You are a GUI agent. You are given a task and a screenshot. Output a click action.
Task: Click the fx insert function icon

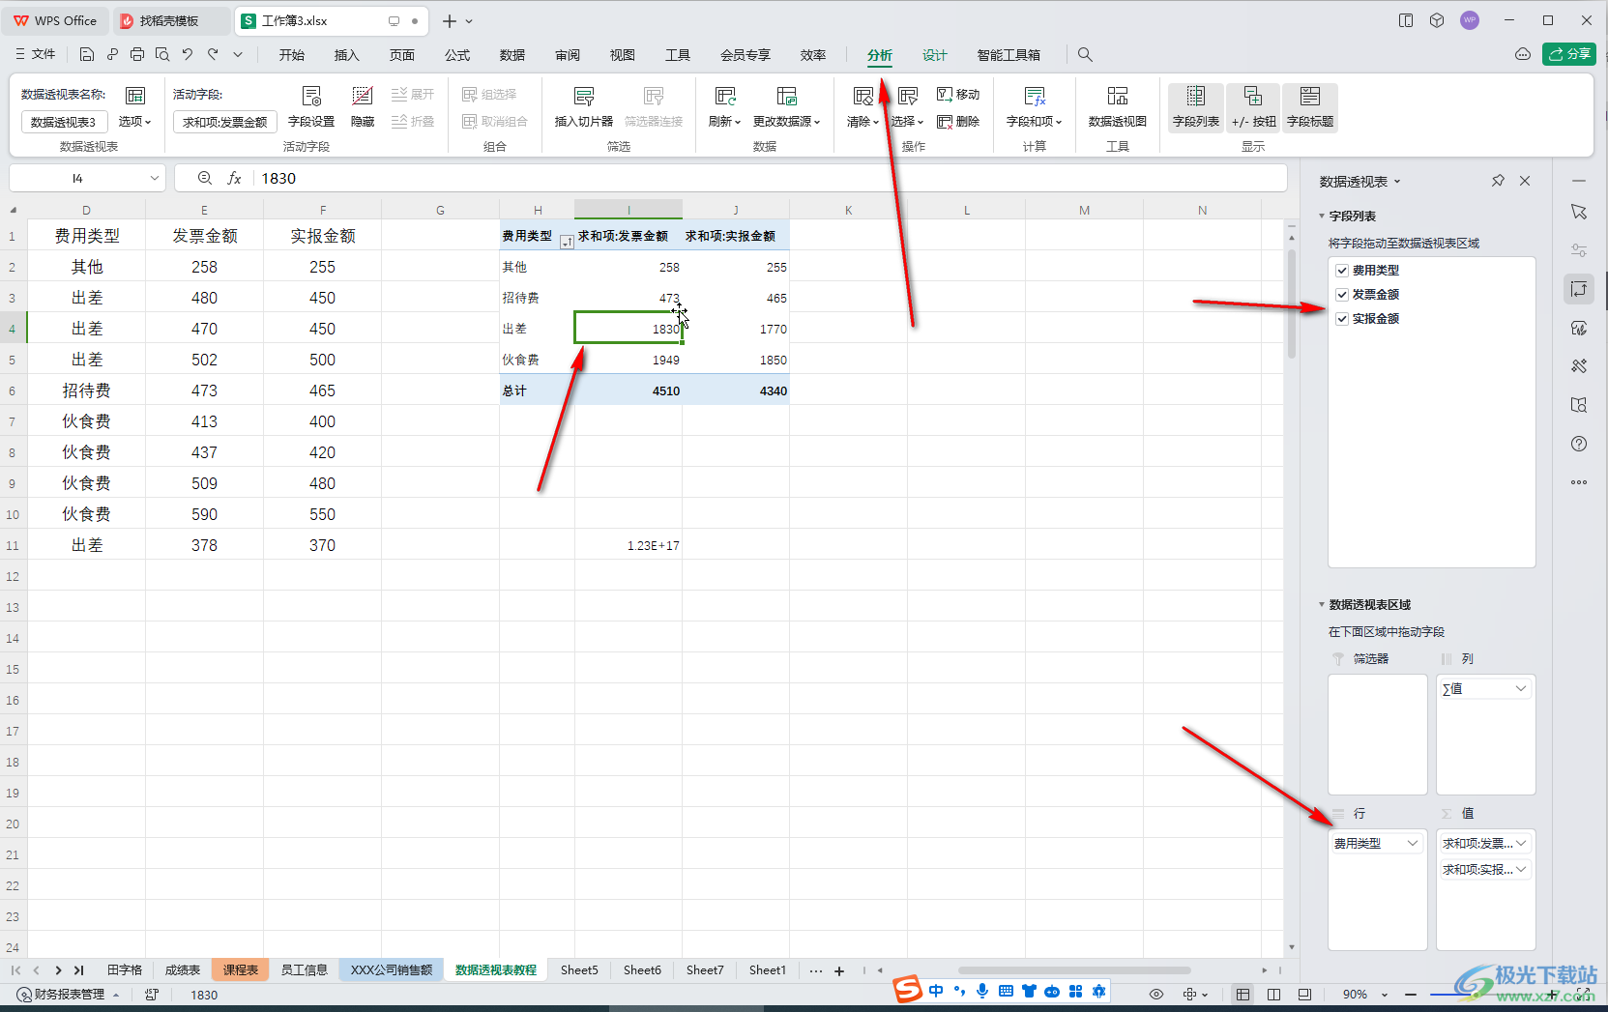[x=234, y=178]
